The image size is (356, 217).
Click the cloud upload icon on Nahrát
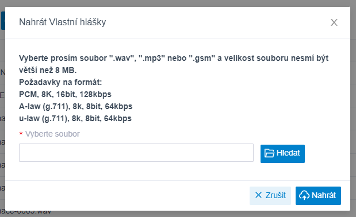click(304, 195)
